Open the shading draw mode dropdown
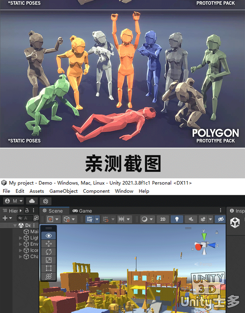The height and width of the screenshot is (313, 245). pyautogui.click(x=147, y=219)
